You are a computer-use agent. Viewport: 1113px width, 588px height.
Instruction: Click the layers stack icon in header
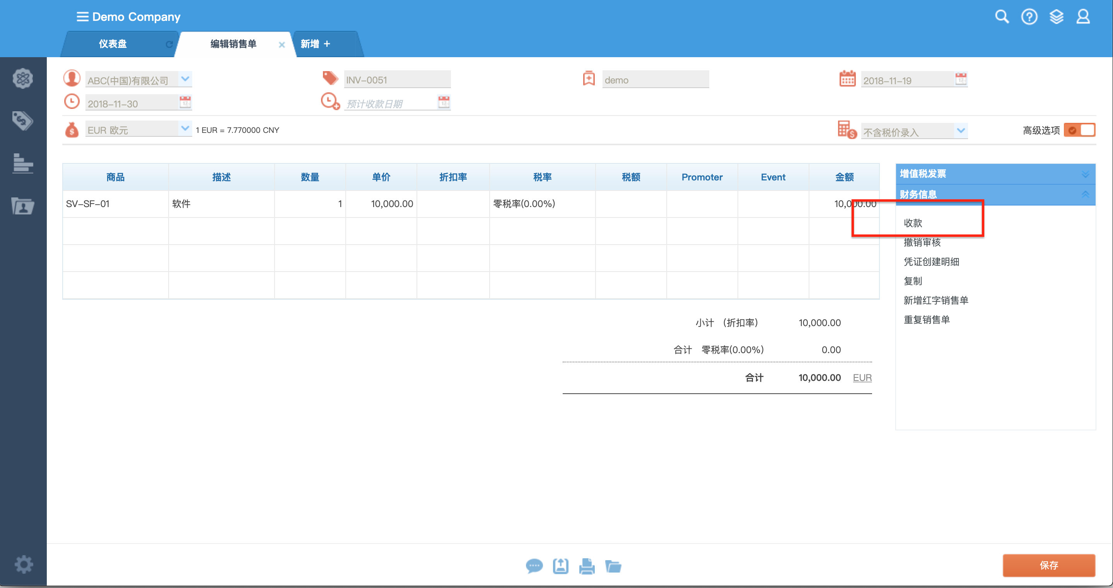point(1057,17)
